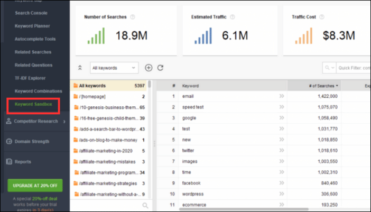Select the /affiliate-marketing-program... folder
The height and width of the screenshot is (212, 371).
(x=109, y=173)
